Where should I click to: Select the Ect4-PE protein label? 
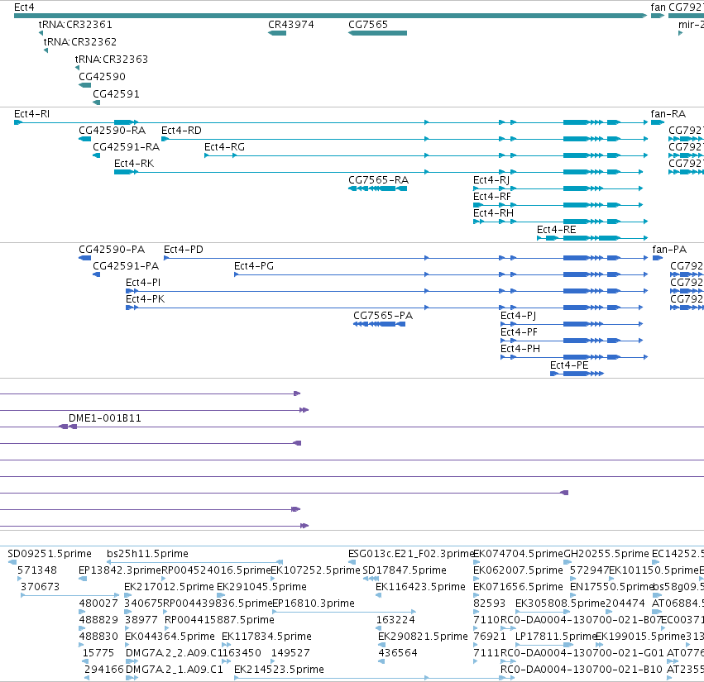coord(569,365)
